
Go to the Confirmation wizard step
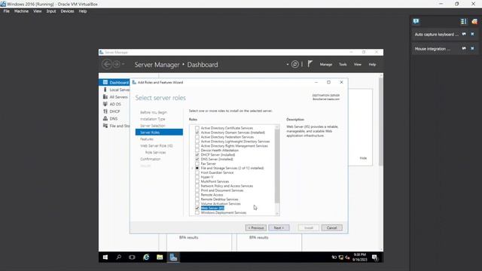(151, 159)
